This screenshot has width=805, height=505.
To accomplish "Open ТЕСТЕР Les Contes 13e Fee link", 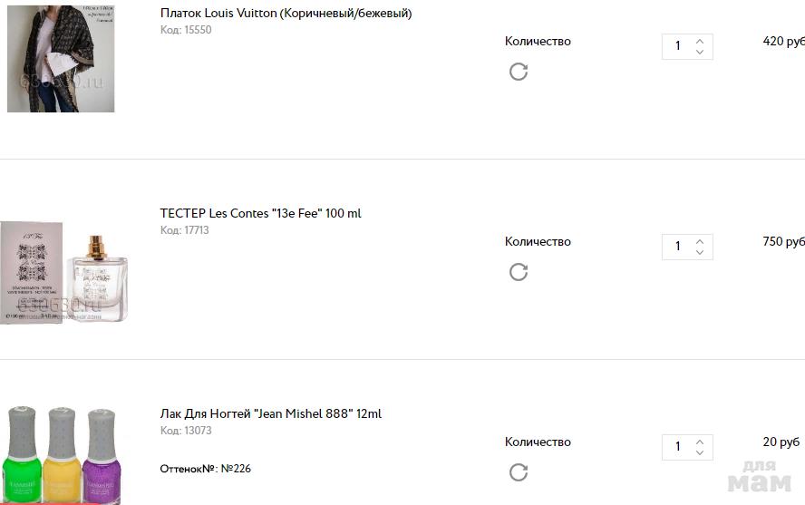I will pos(260,214).
